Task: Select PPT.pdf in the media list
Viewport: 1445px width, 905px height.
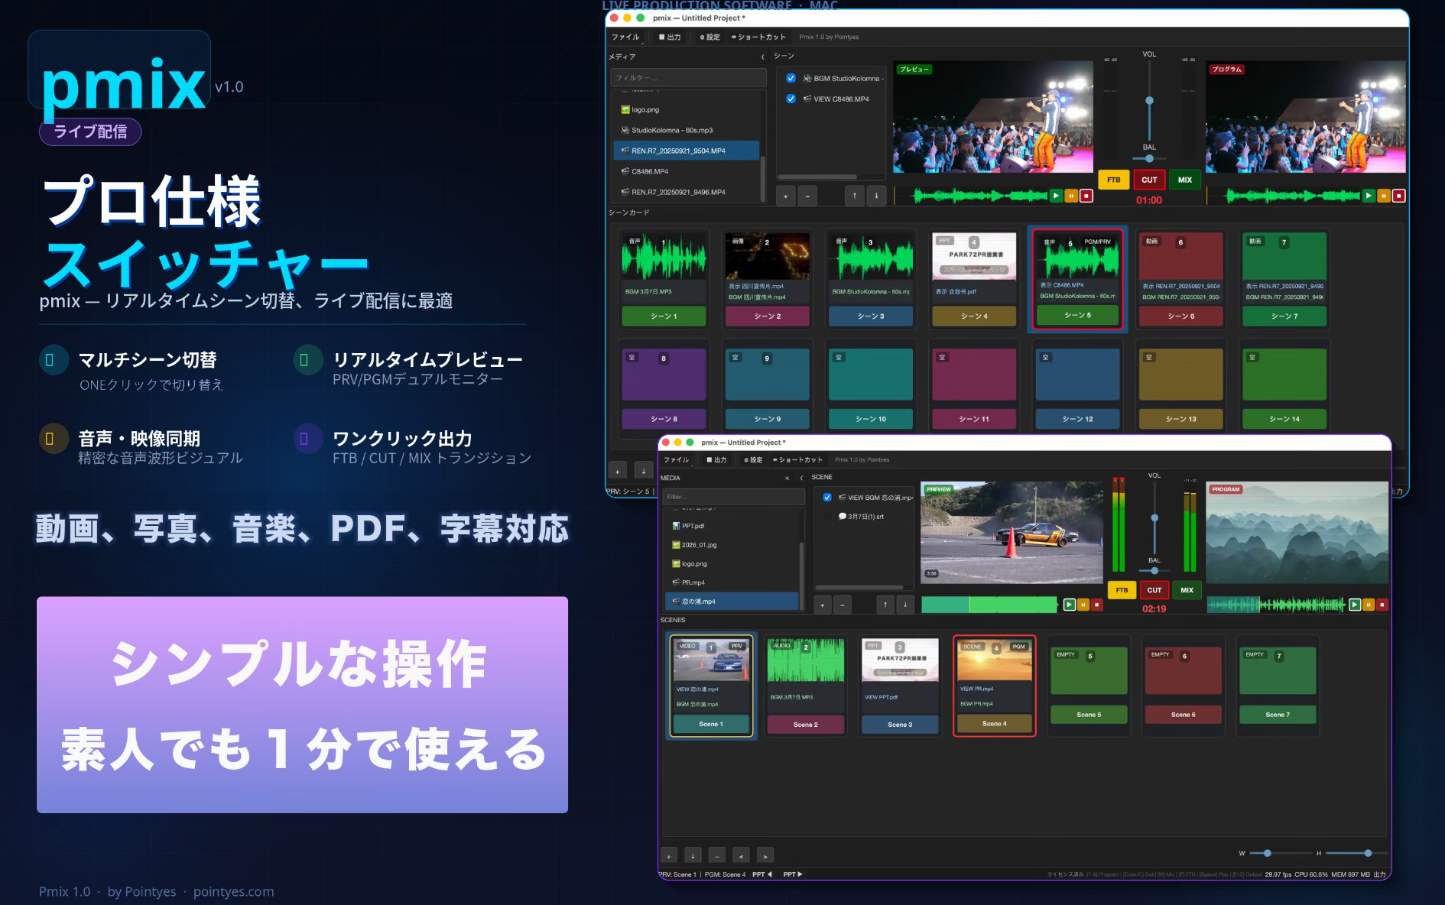Action: click(732, 526)
